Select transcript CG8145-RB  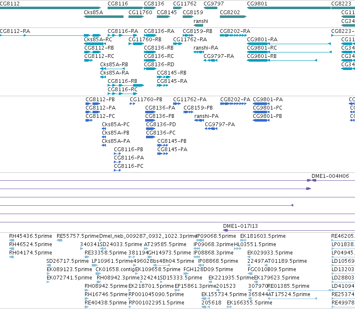point(171,73)
